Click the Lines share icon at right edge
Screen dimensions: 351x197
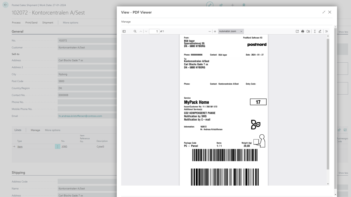pos(339,130)
